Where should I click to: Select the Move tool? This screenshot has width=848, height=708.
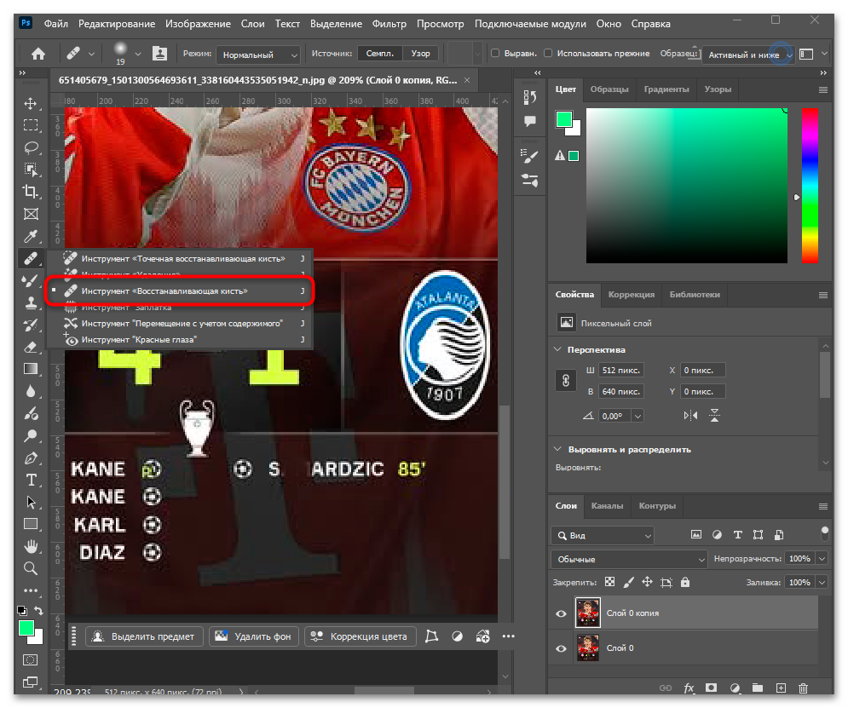[x=31, y=103]
